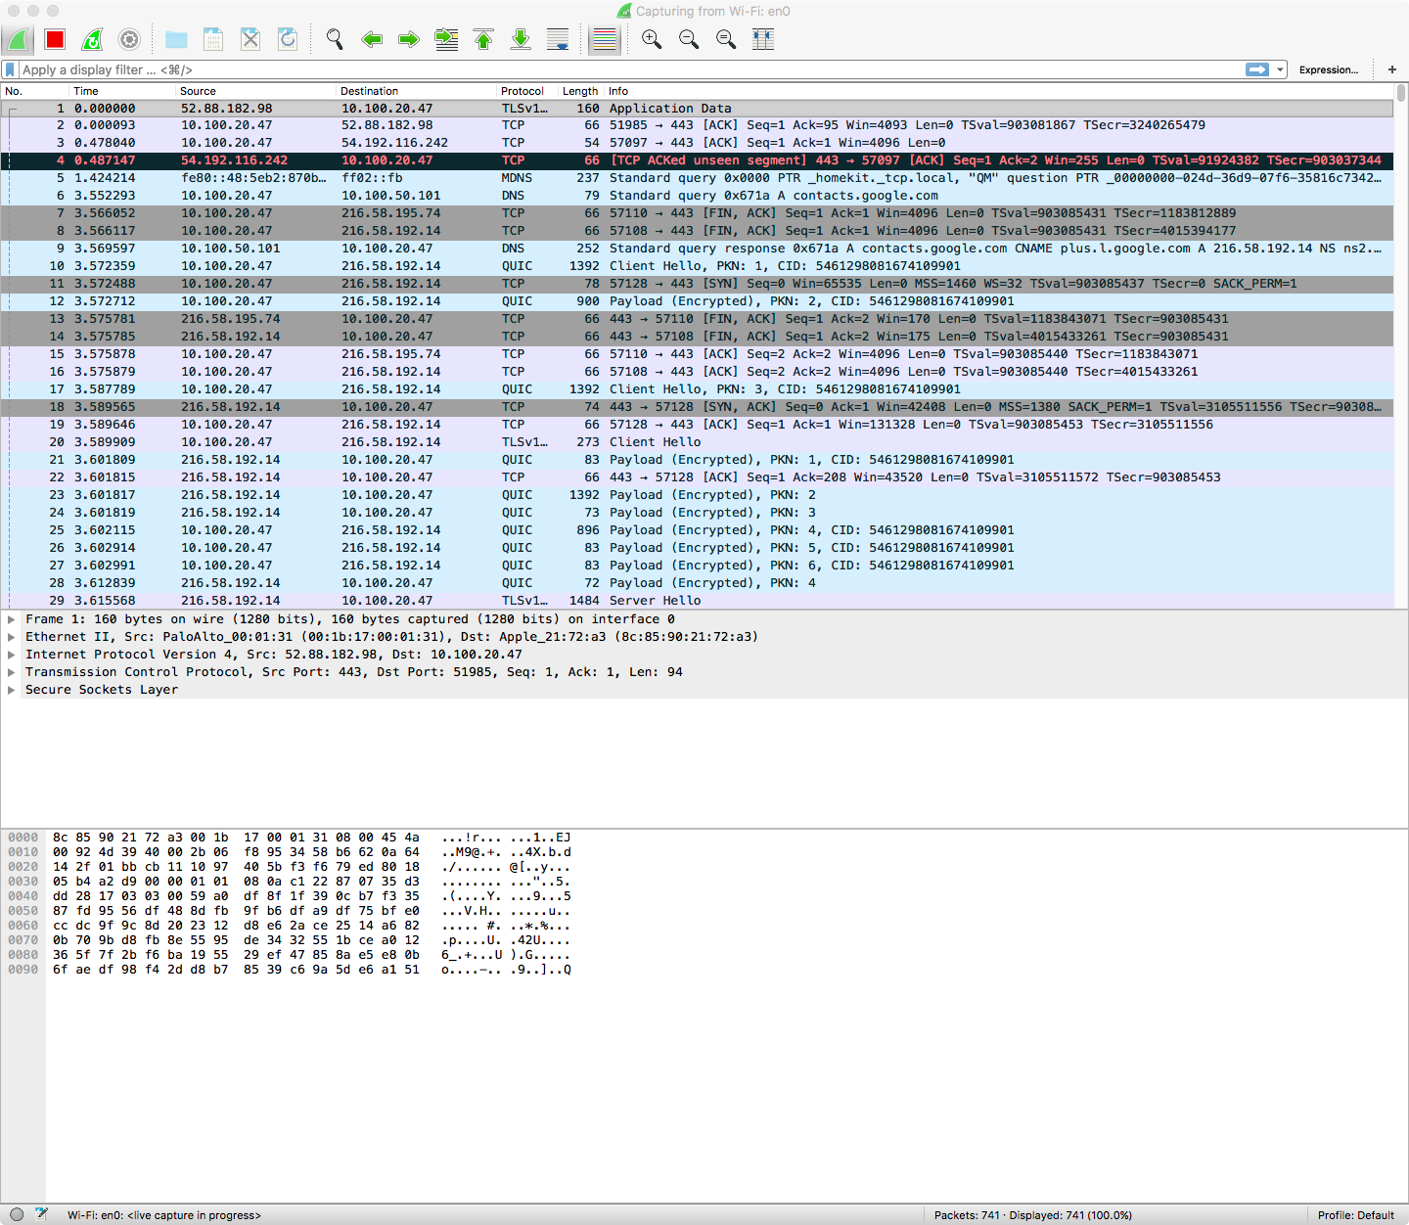Sort by the Info column header
Image resolution: width=1409 pixels, height=1225 pixels.
998,91
